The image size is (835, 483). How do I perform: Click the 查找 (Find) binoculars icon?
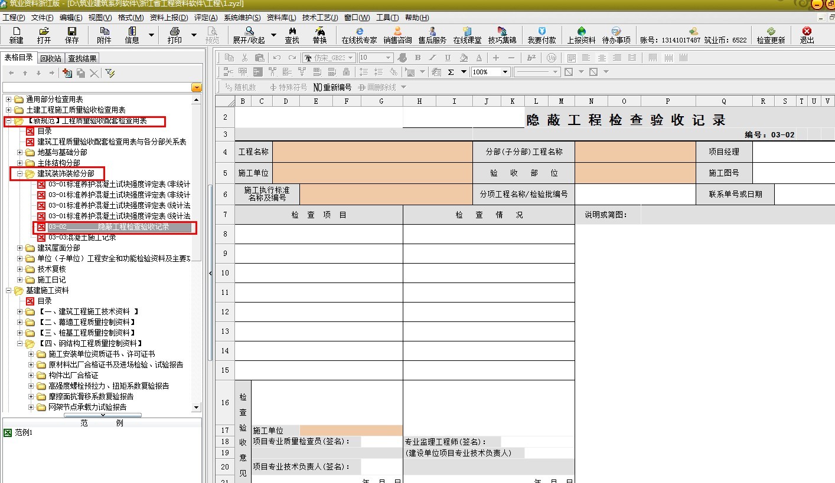(x=292, y=35)
